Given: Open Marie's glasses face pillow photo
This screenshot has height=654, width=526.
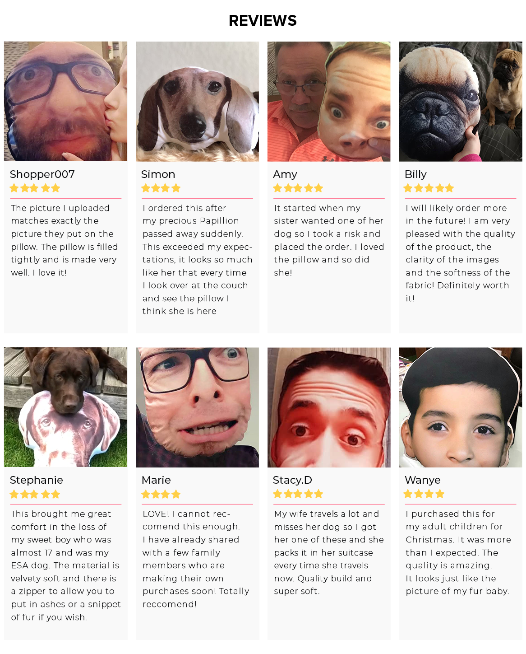Looking at the screenshot, I should tap(198, 407).
